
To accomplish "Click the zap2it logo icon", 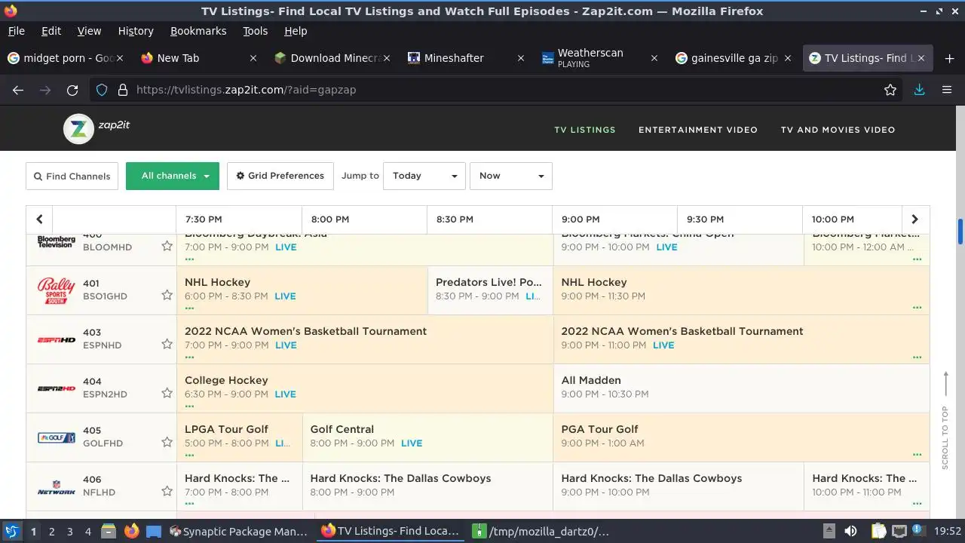I will [78, 129].
